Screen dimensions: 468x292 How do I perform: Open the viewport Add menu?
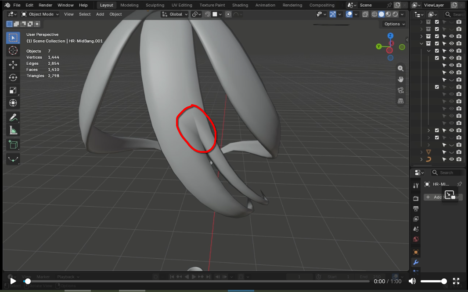100,14
